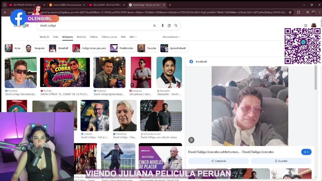Filter images by the Tanquian chip

35,48
